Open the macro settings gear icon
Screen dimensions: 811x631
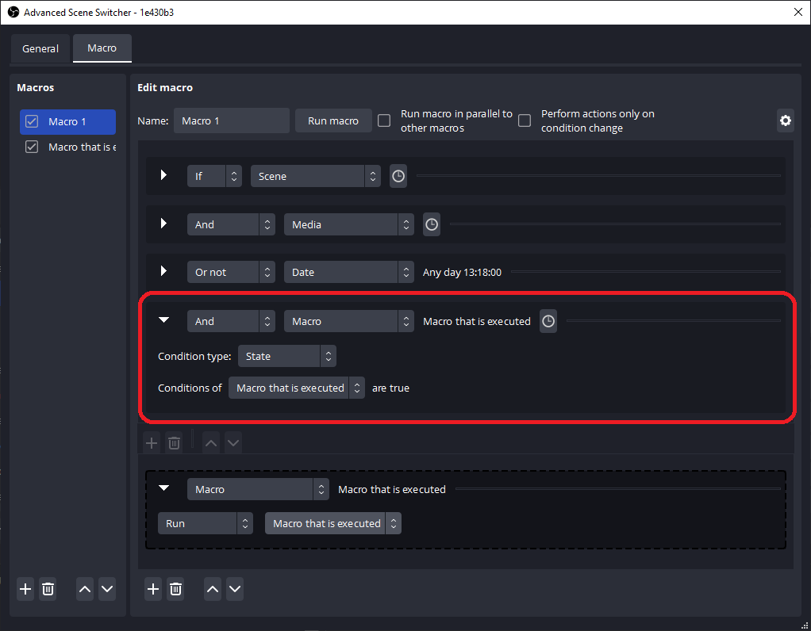coord(785,120)
